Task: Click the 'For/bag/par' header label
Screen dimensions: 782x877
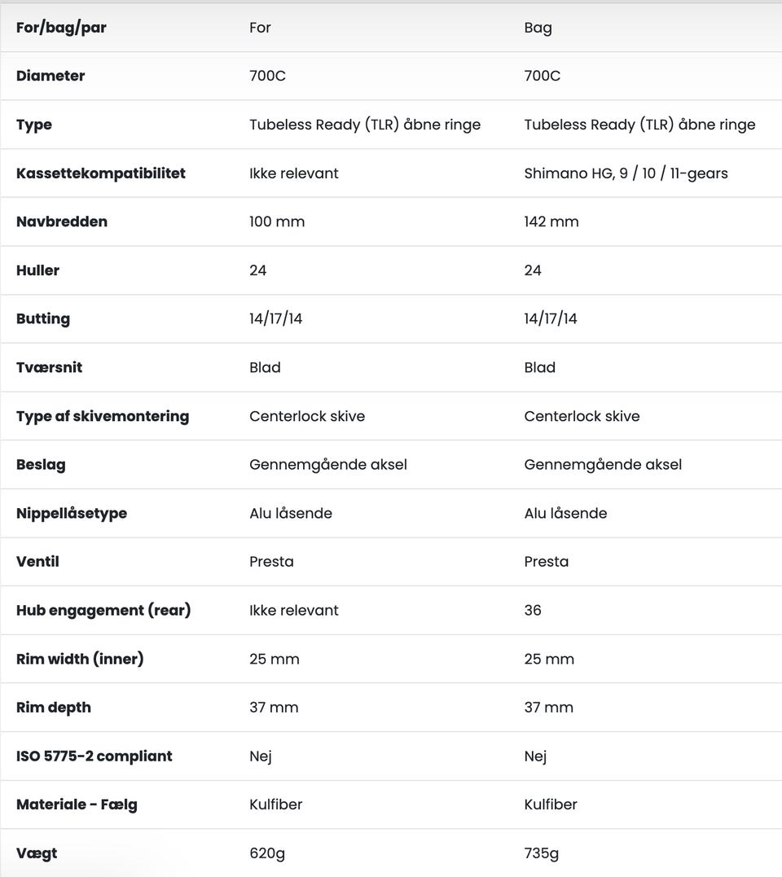Action: tap(61, 28)
